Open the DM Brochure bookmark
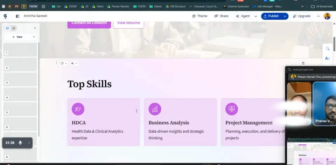The height and width of the screenshot is (165, 336). 175,6
